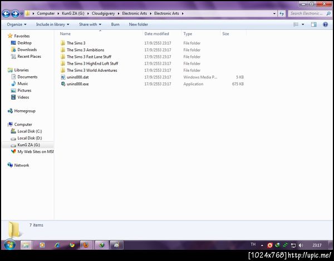
Task: Select unins000.exe application icon
Action: pos(63,84)
